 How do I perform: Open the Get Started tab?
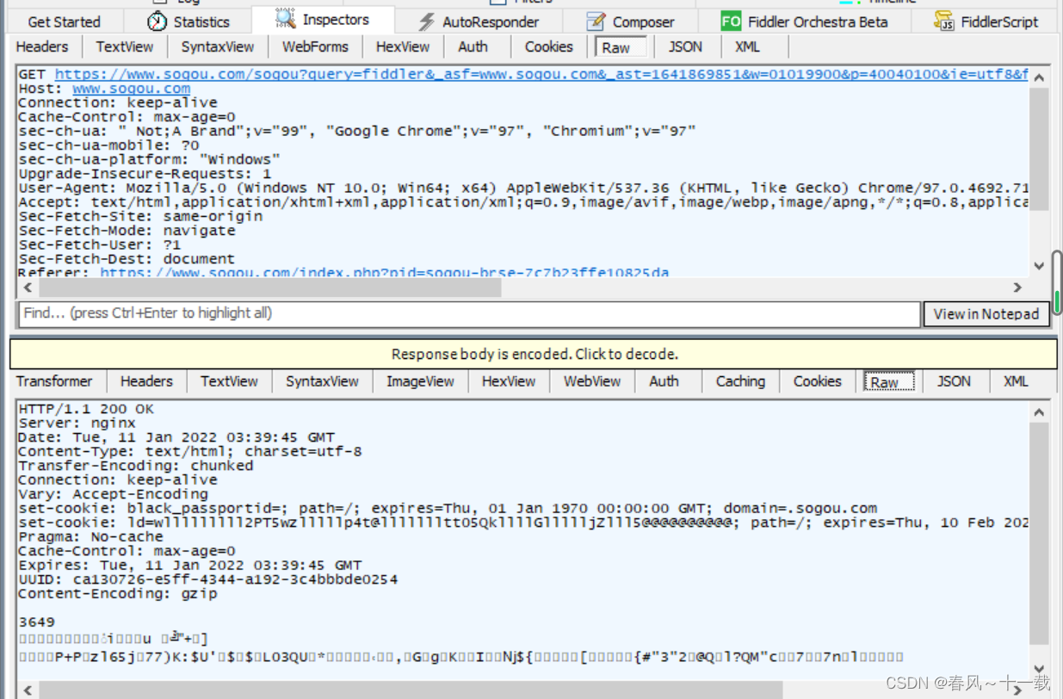64,22
